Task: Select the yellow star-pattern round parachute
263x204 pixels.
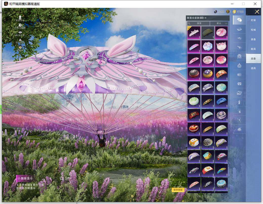Action: (207, 74)
